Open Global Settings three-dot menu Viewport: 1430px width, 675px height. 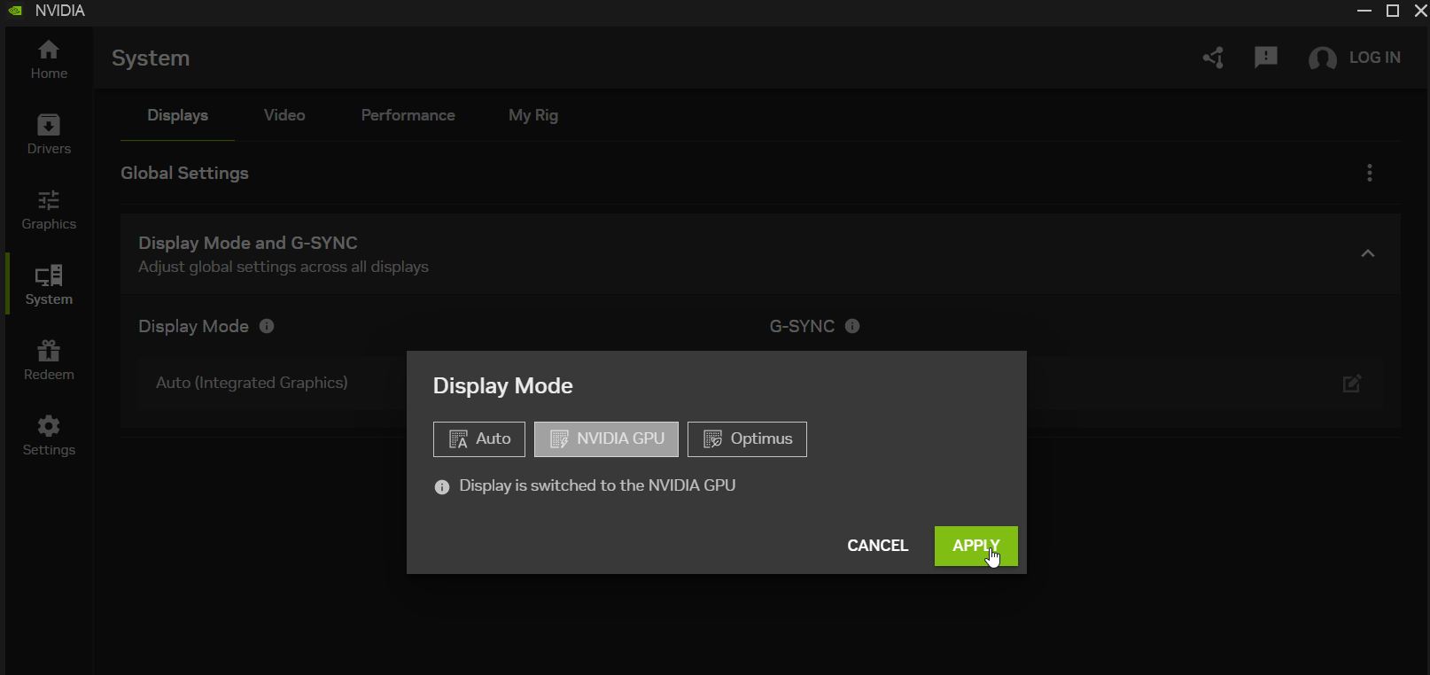coord(1370,173)
